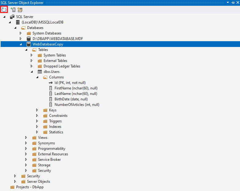This screenshot has width=240, height=191.
Task: Expand the External Tables folder
Action: tap(31, 61)
